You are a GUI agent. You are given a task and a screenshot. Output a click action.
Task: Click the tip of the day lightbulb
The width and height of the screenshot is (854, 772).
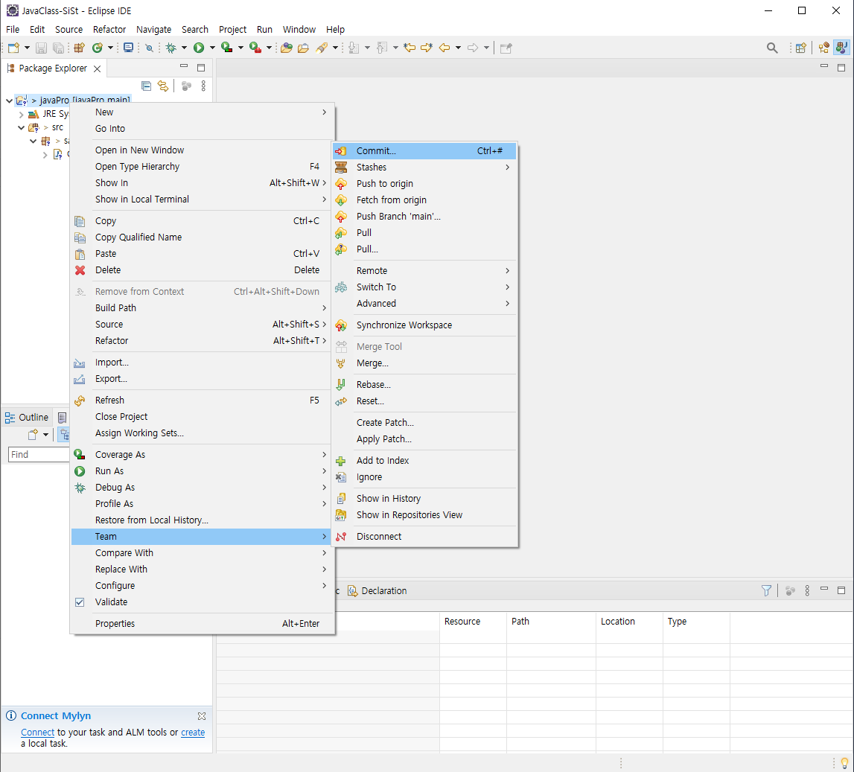tap(844, 763)
